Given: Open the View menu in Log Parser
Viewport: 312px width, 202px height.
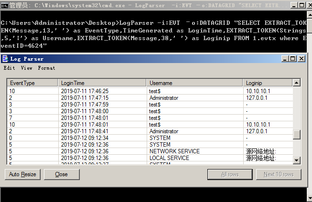Looking at the screenshot, I should [x=26, y=68].
